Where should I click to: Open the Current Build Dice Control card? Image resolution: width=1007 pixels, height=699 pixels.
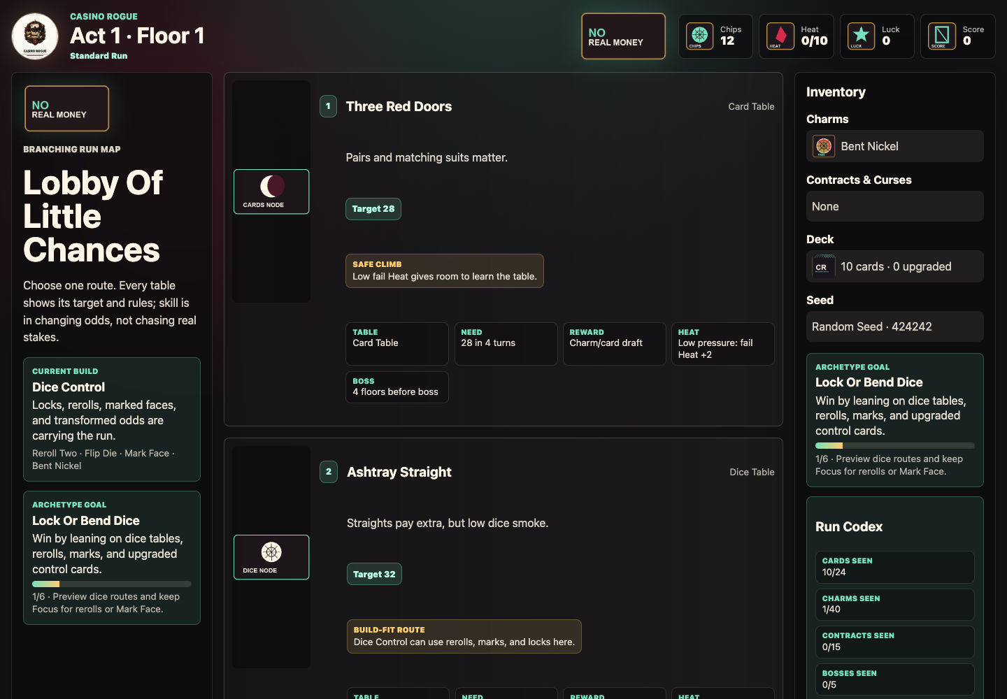[x=112, y=419]
